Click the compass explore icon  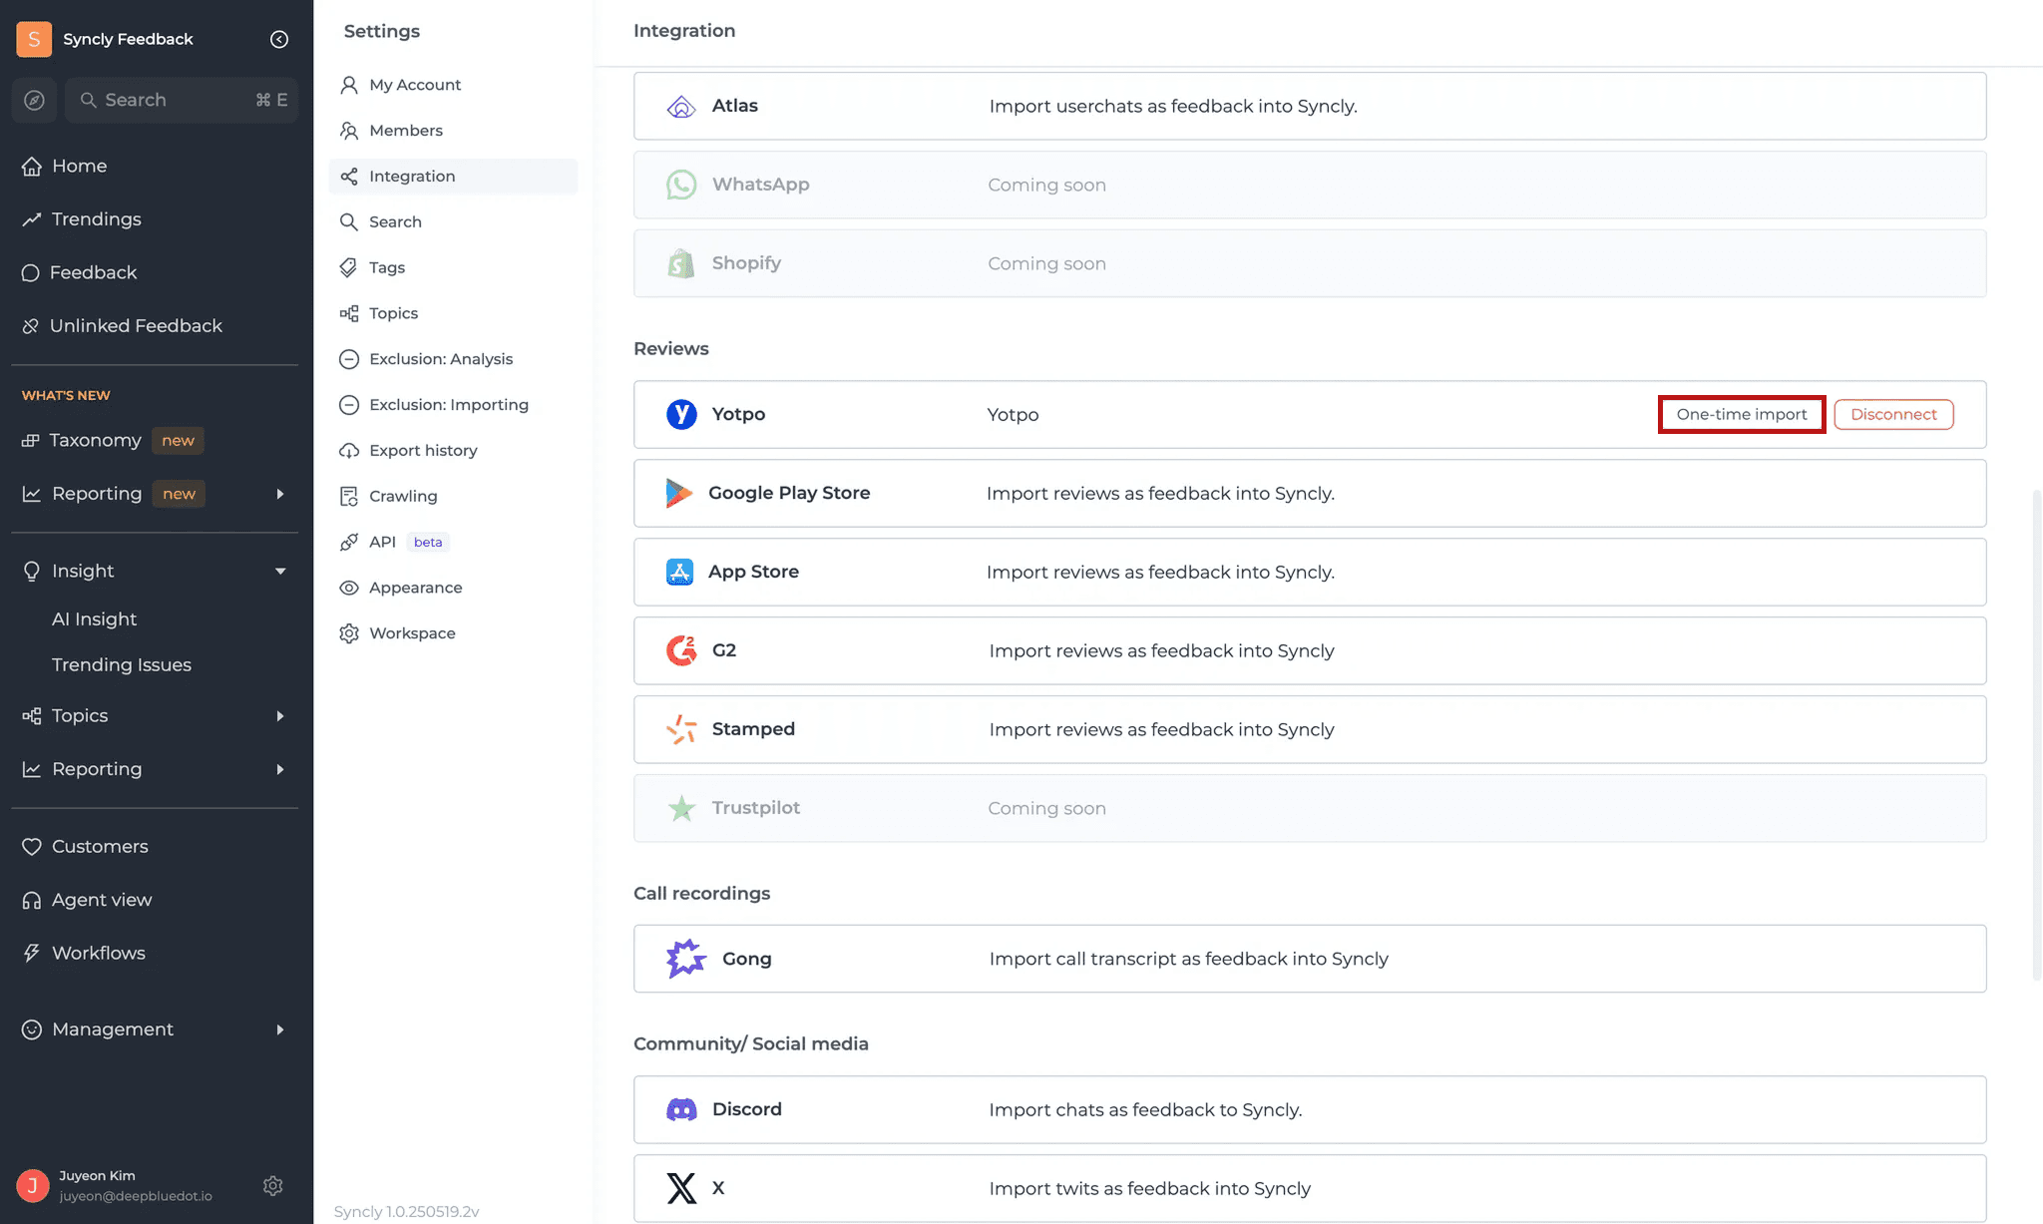[x=34, y=100]
